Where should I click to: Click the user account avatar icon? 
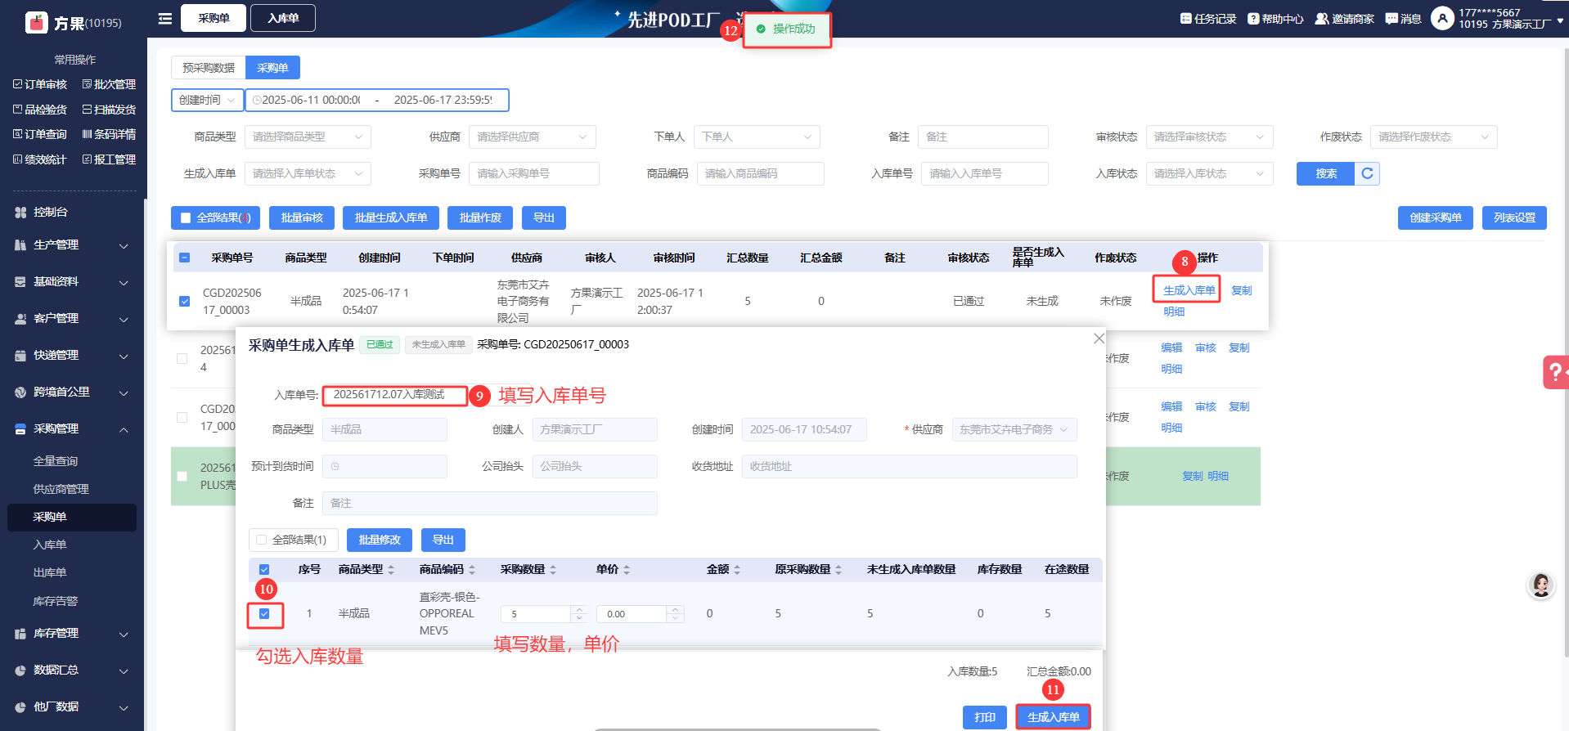(x=1442, y=18)
